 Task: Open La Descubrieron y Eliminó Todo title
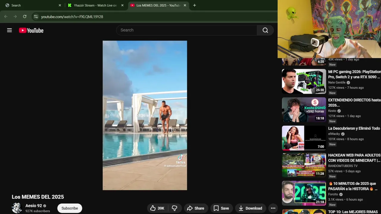tap(354, 128)
